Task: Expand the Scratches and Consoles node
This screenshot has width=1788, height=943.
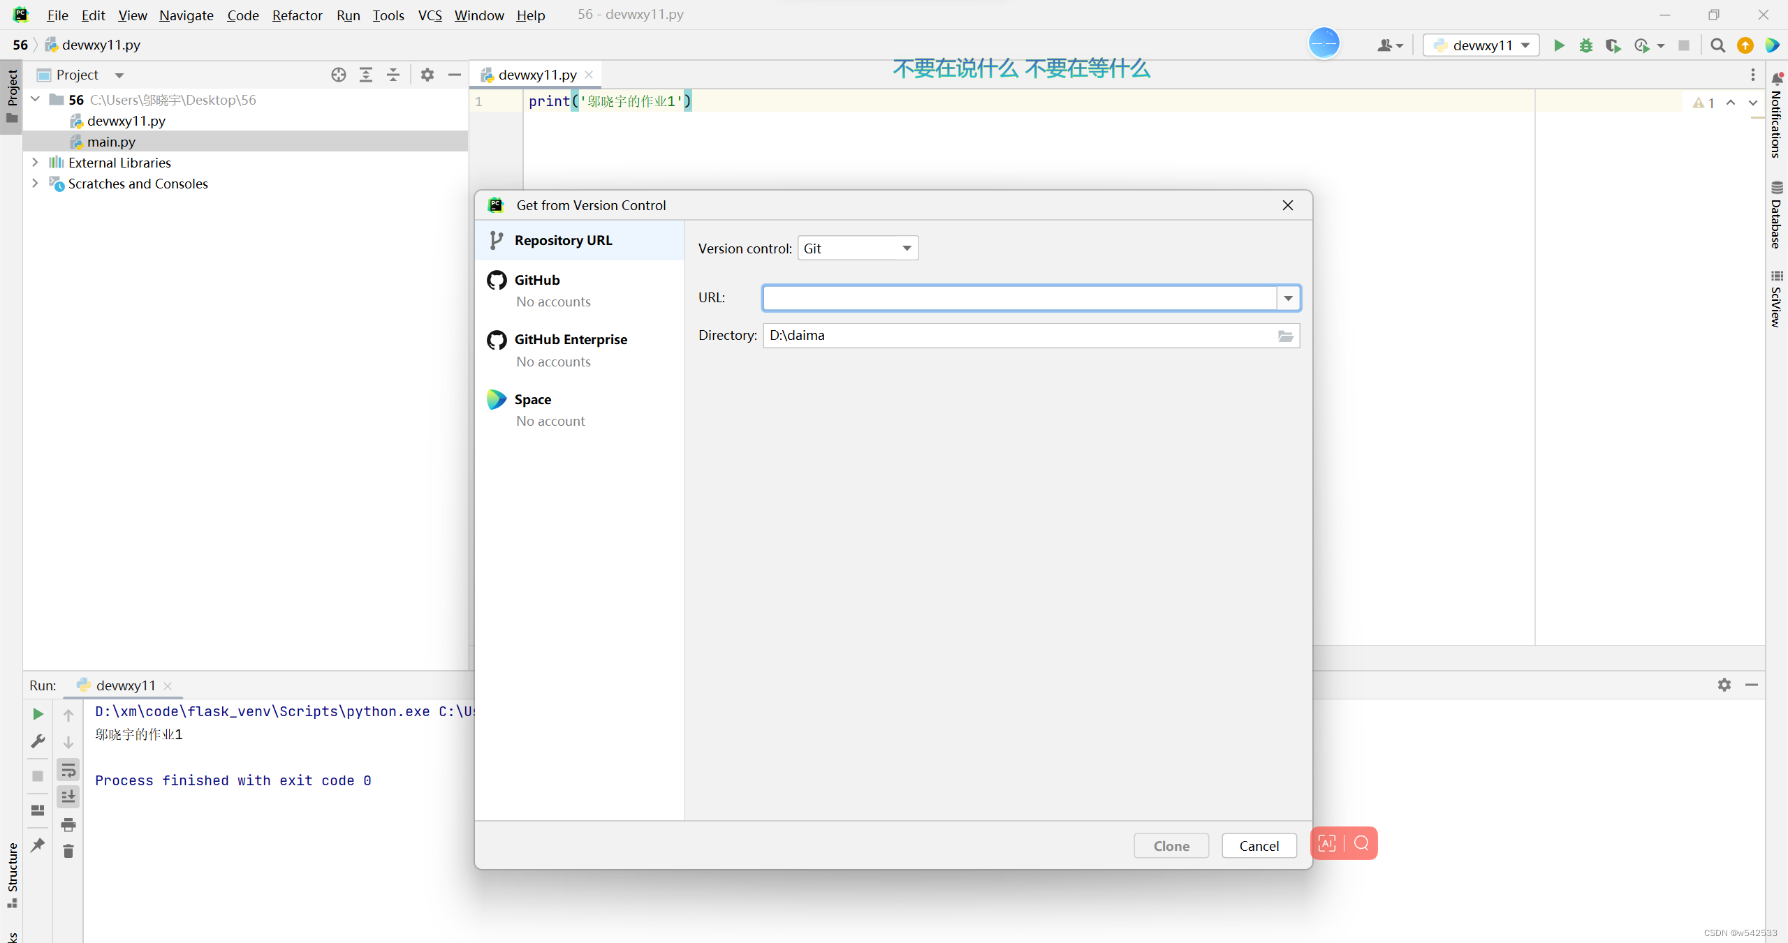Action: click(x=35, y=184)
